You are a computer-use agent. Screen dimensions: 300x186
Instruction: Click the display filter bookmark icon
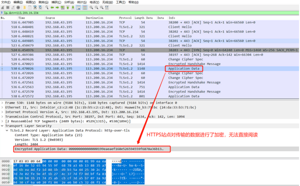coord(2,13)
